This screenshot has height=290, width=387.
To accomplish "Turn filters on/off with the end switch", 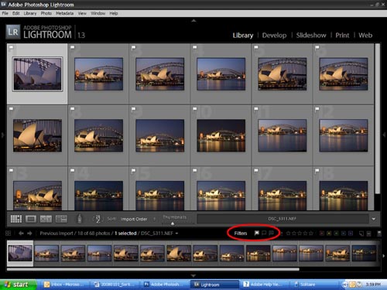I will point(379,234).
